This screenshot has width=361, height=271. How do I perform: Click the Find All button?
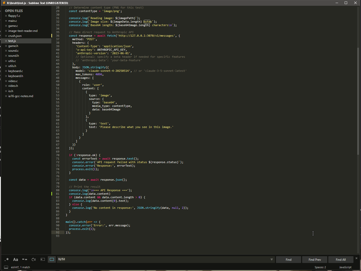pos(341,260)
